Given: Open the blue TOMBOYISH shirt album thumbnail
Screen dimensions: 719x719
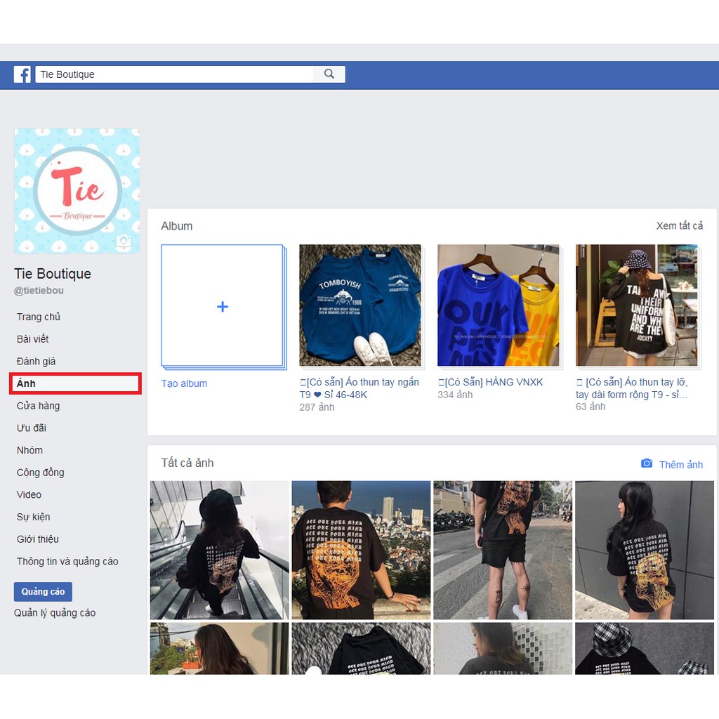Looking at the screenshot, I should (x=360, y=305).
